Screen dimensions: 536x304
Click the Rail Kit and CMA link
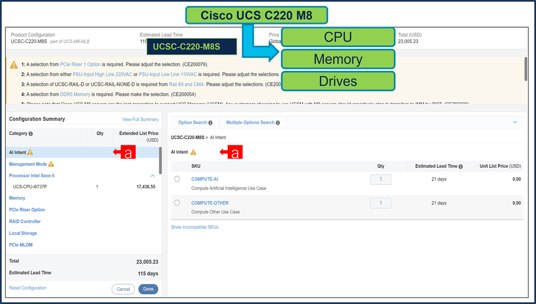coord(186,84)
